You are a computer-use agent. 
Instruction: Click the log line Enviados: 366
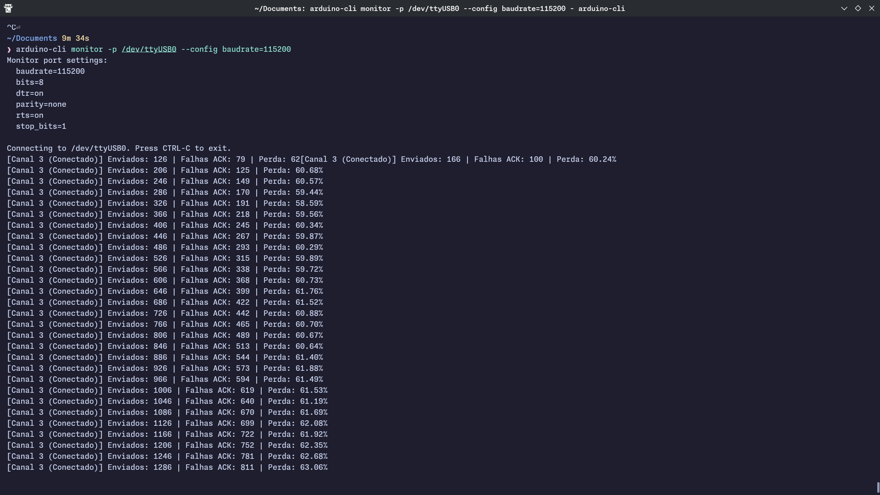[165, 214]
